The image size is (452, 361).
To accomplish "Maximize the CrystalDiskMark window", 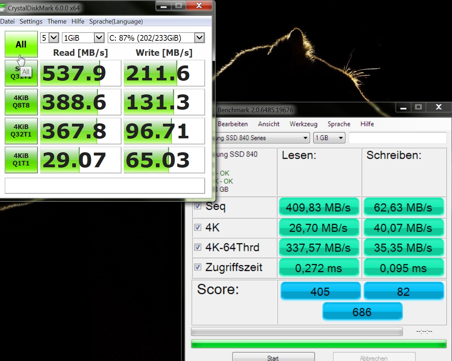I will (179, 6).
